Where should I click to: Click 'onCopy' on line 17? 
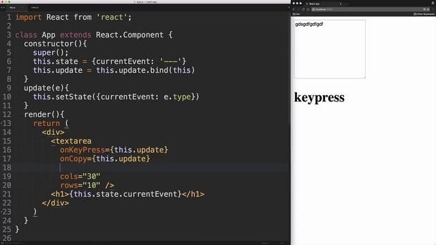point(74,159)
